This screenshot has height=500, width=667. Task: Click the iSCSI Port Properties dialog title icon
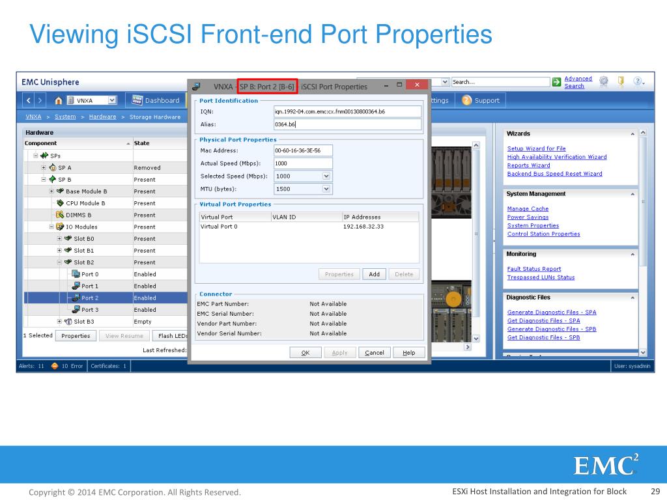[196, 87]
